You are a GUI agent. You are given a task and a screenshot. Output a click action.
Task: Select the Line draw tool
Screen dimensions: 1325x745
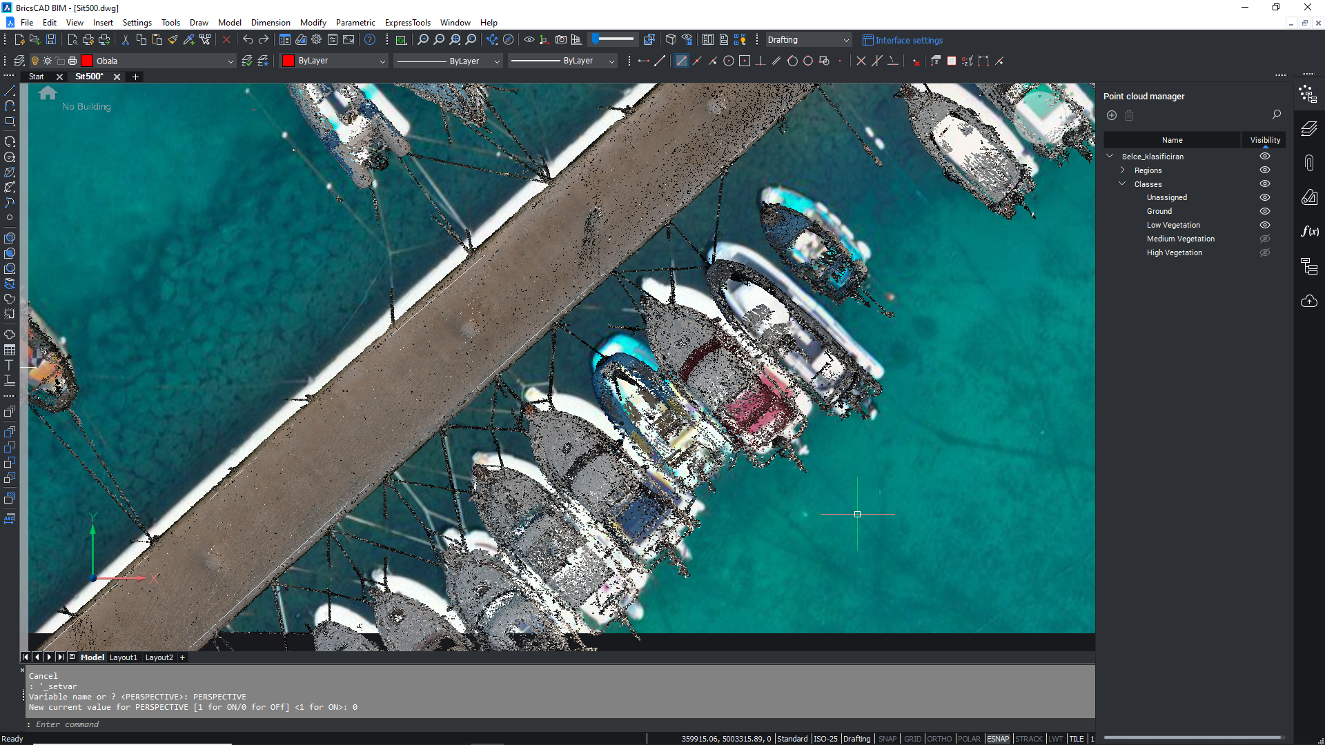click(x=10, y=91)
